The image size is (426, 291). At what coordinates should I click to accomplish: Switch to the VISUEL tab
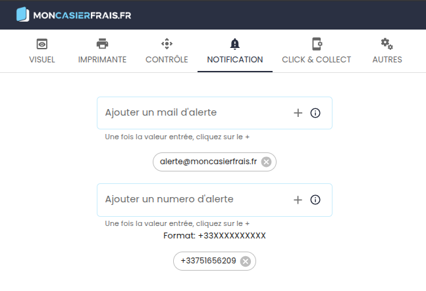click(42, 59)
